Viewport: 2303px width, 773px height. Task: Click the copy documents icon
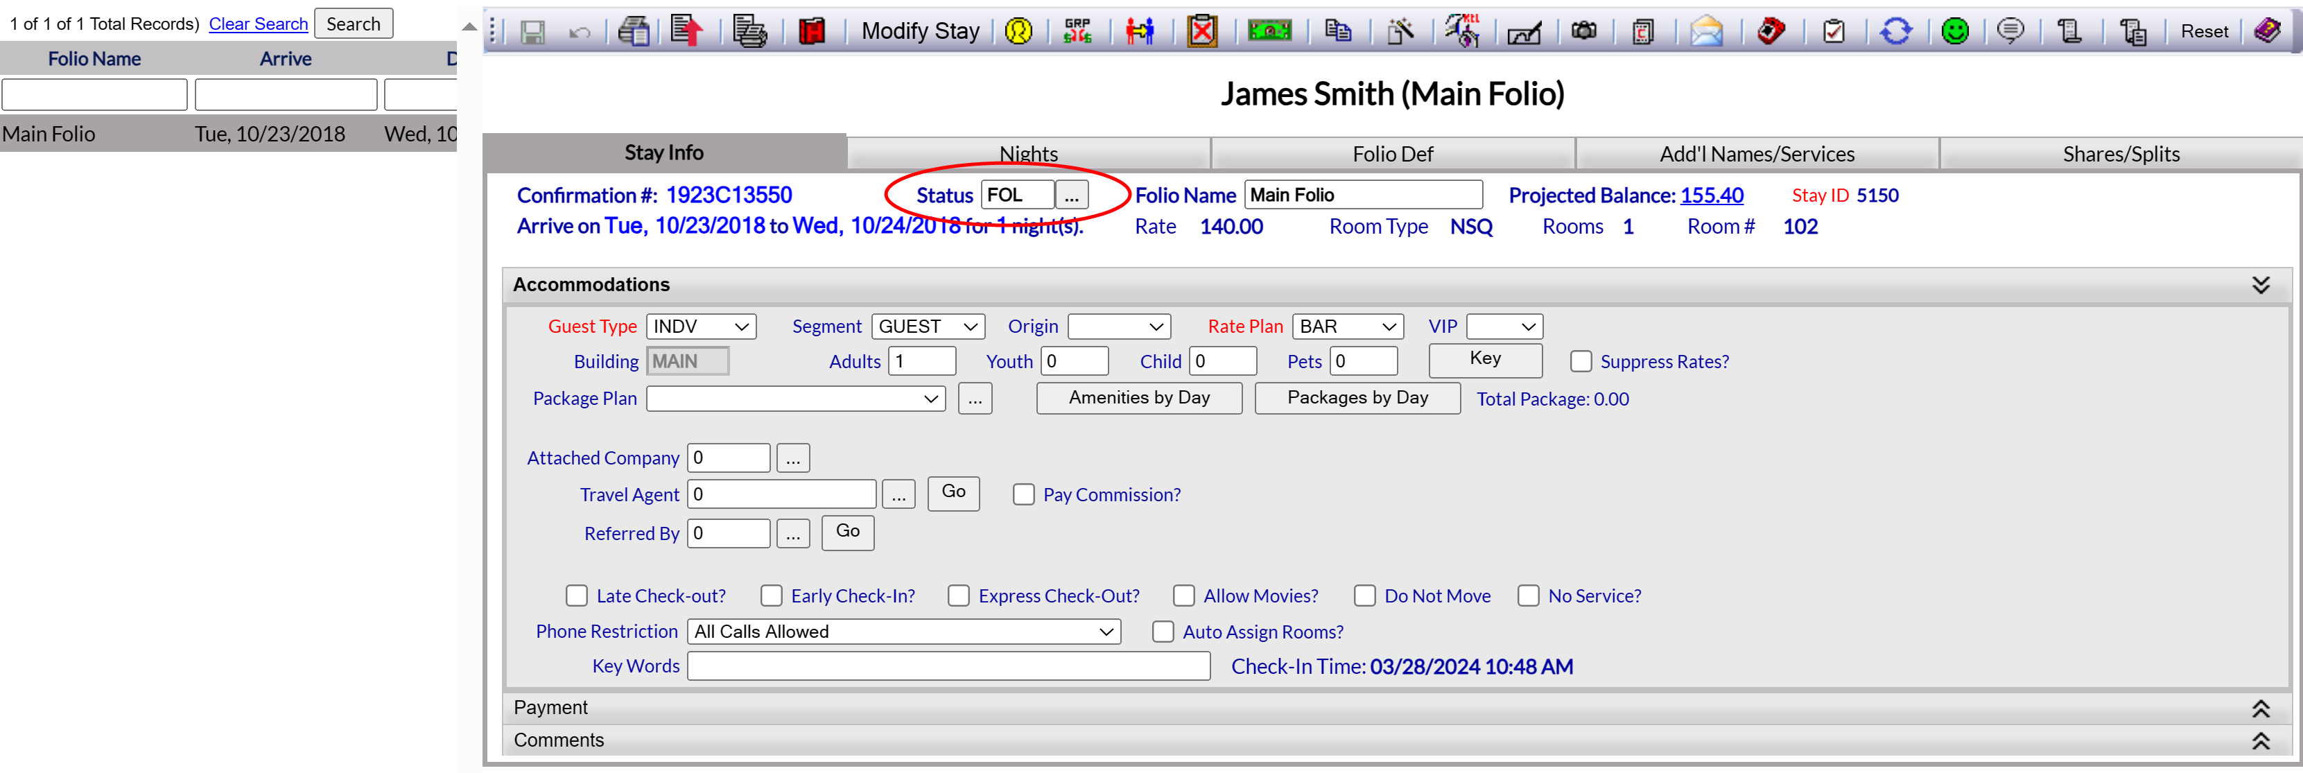[x=1337, y=31]
